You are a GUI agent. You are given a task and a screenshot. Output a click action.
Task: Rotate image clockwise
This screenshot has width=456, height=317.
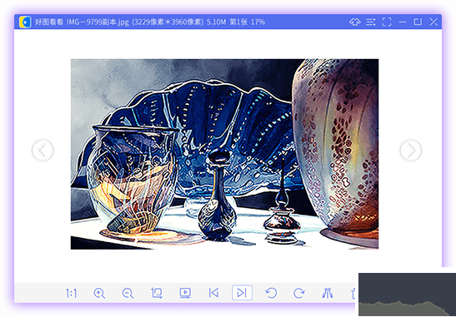[x=298, y=293]
